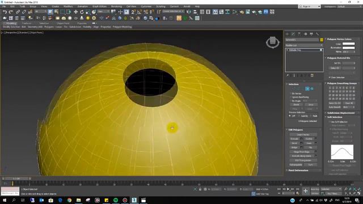
Task: Open the Render Setup teapot icon
Action: [x=242, y=12]
